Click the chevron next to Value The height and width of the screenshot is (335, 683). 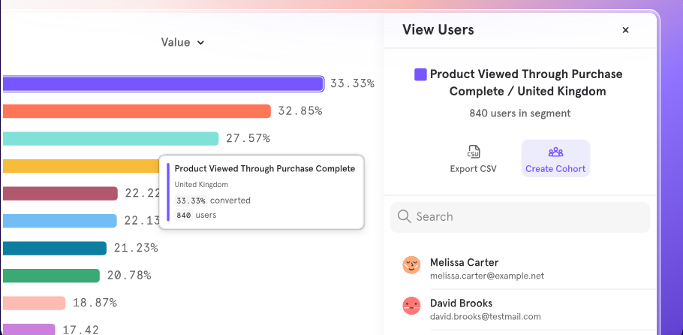pyautogui.click(x=200, y=43)
